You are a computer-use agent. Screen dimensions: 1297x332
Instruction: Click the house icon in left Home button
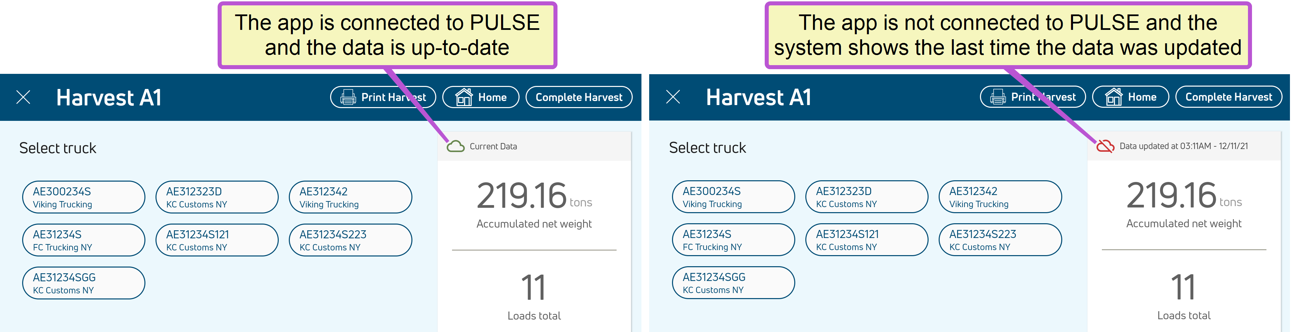(464, 97)
